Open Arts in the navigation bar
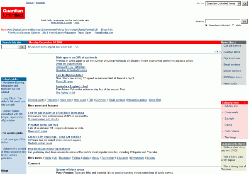 point(10,30)
